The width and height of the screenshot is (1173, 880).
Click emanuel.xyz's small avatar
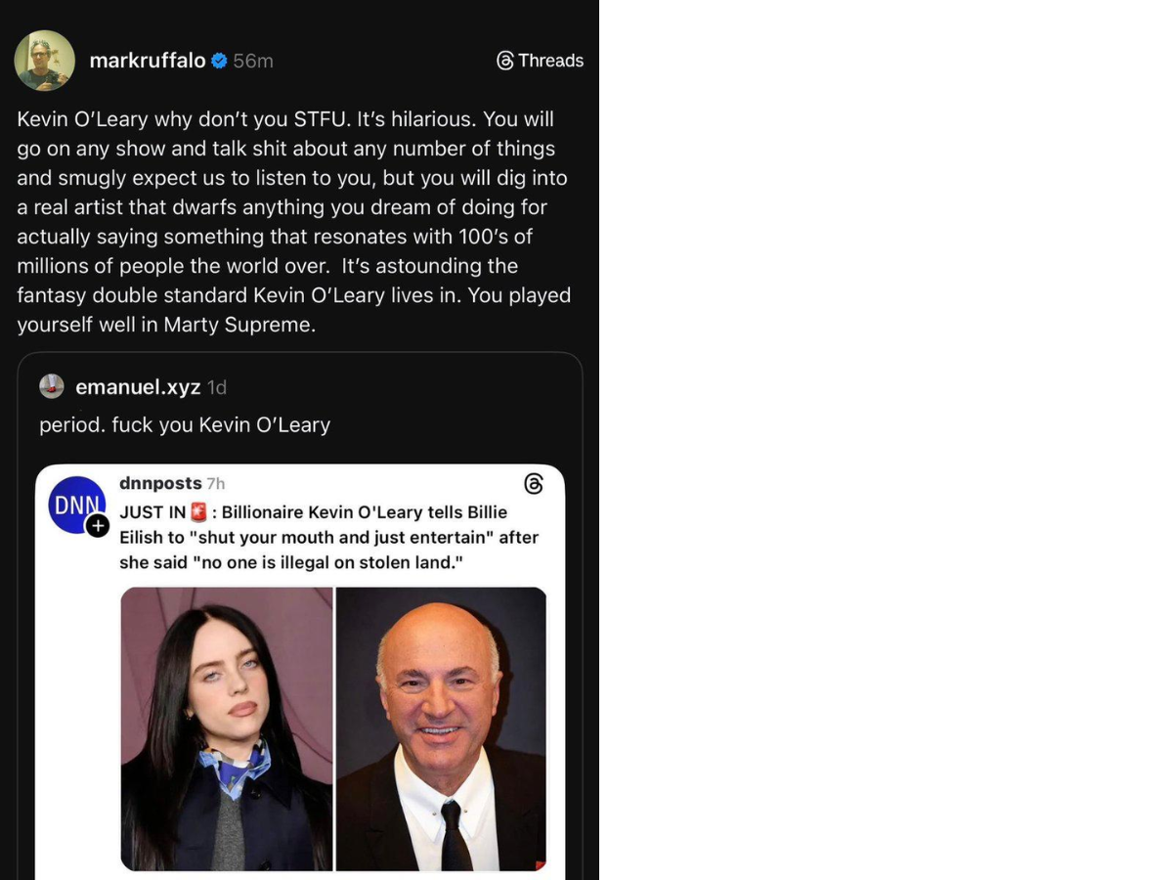[52, 386]
